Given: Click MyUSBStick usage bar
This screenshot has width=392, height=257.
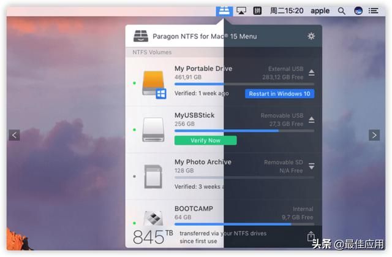Looking at the screenshot, I should pyautogui.click(x=244, y=131).
